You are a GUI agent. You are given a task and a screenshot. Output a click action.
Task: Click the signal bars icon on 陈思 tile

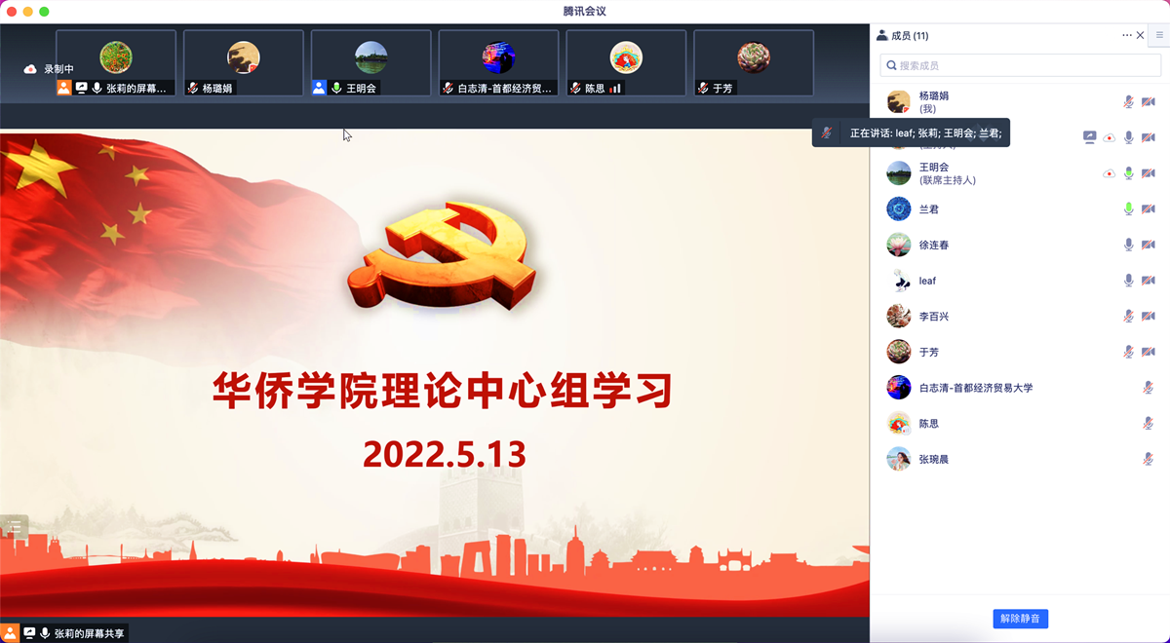pyautogui.click(x=615, y=88)
